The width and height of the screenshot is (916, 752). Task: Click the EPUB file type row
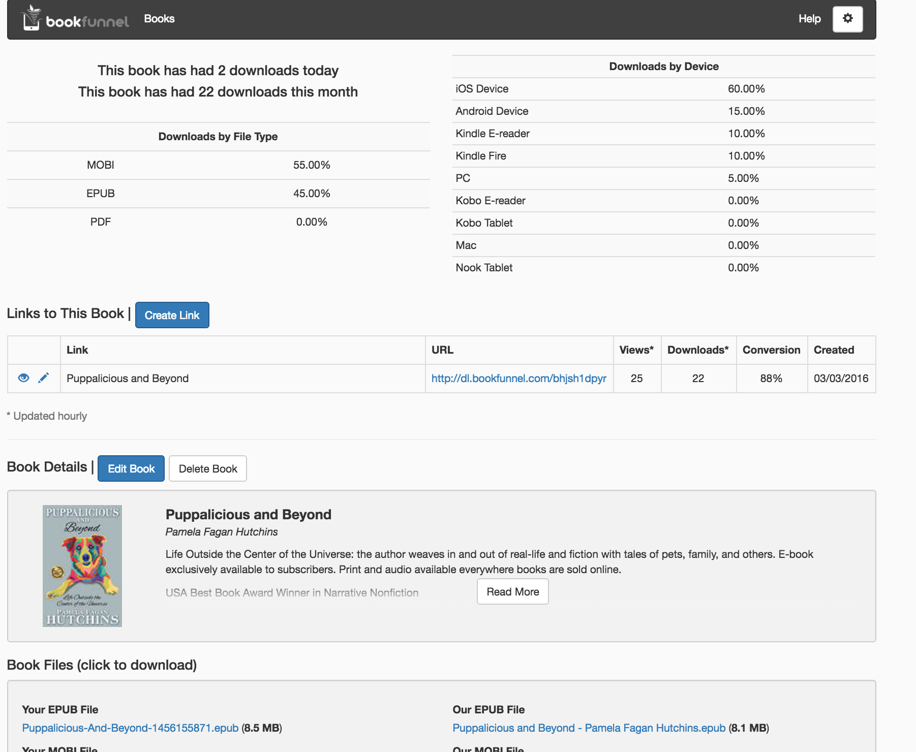click(x=219, y=194)
